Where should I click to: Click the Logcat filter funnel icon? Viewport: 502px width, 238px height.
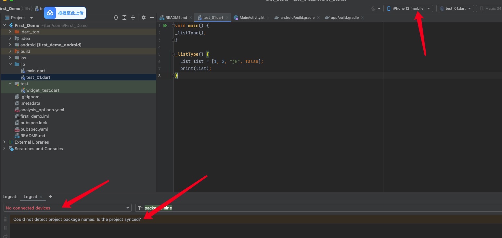(x=140, y=208)
